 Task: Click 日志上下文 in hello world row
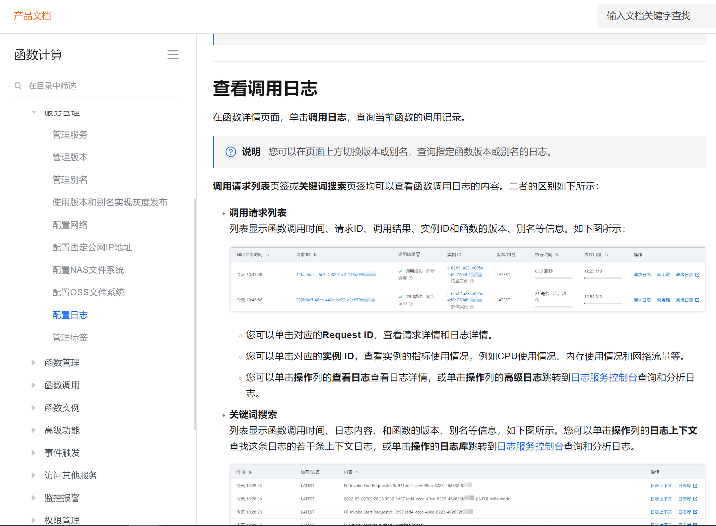[x=661, y=499]
